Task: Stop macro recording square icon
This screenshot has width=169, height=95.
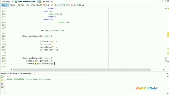Action: click(75, 5)
